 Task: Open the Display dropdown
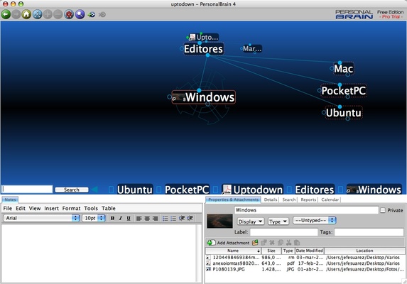[251, 222]
